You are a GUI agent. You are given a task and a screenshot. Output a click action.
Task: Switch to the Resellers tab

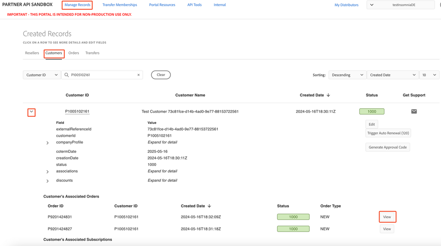(x=32, y=53)
